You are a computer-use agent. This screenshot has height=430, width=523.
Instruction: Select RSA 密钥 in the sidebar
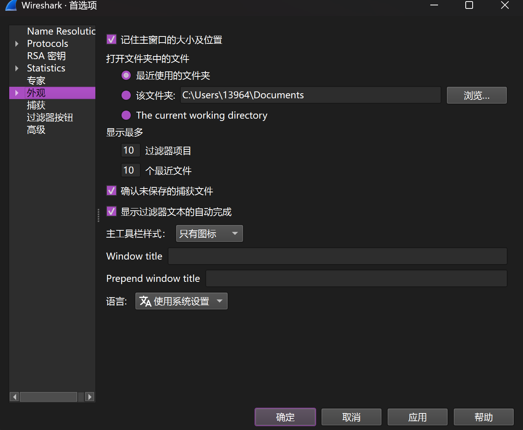[x=47, y=56]
